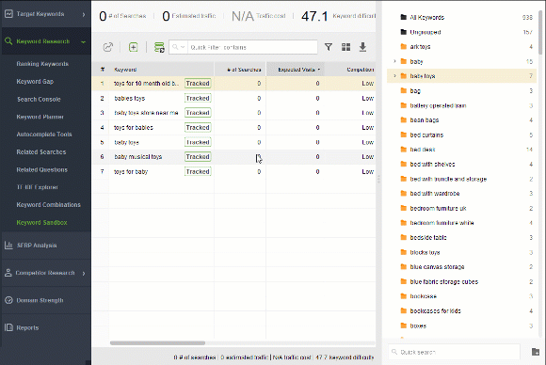546x365 pixels.
Task: Select bed with wardrobe folder
Action: (x=461, y=194)
